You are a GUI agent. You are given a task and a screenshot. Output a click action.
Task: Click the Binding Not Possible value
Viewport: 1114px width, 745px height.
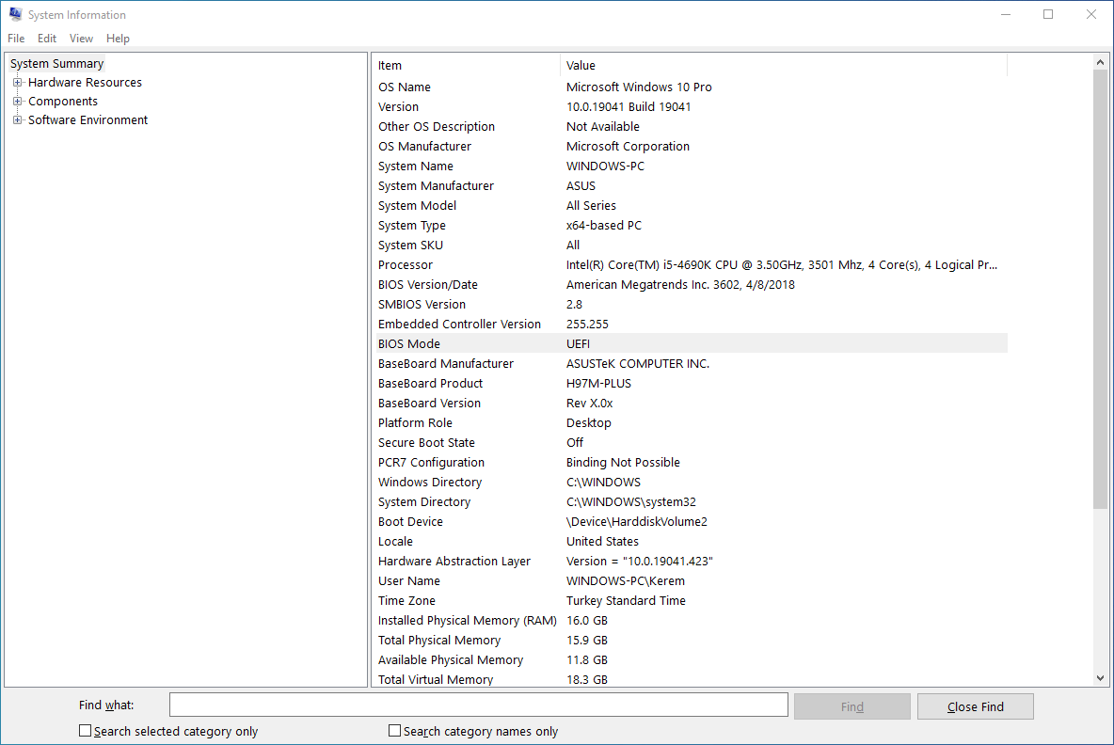[623, 463]
